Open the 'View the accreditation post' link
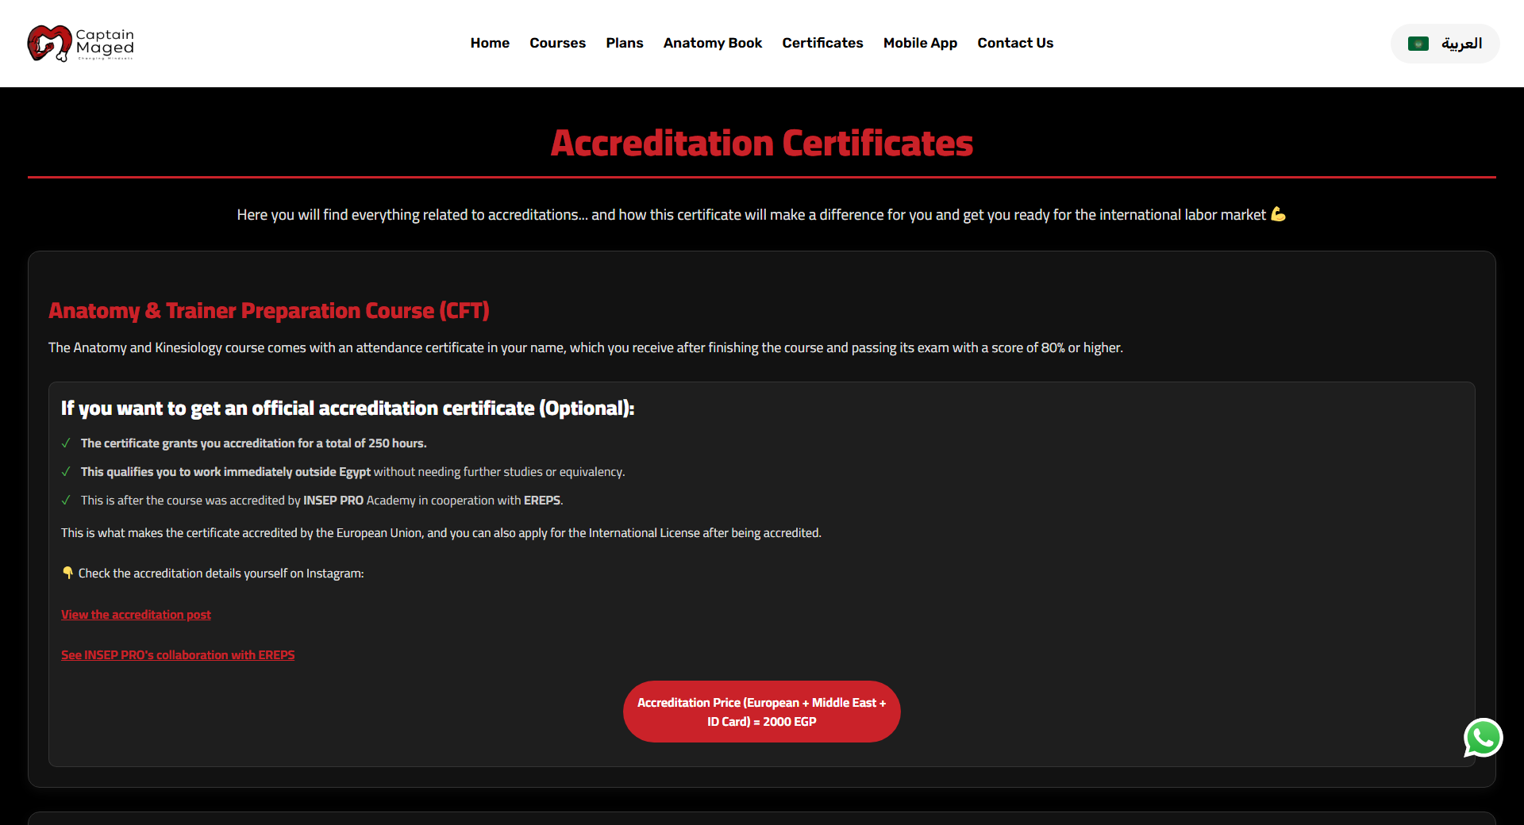 136,615
